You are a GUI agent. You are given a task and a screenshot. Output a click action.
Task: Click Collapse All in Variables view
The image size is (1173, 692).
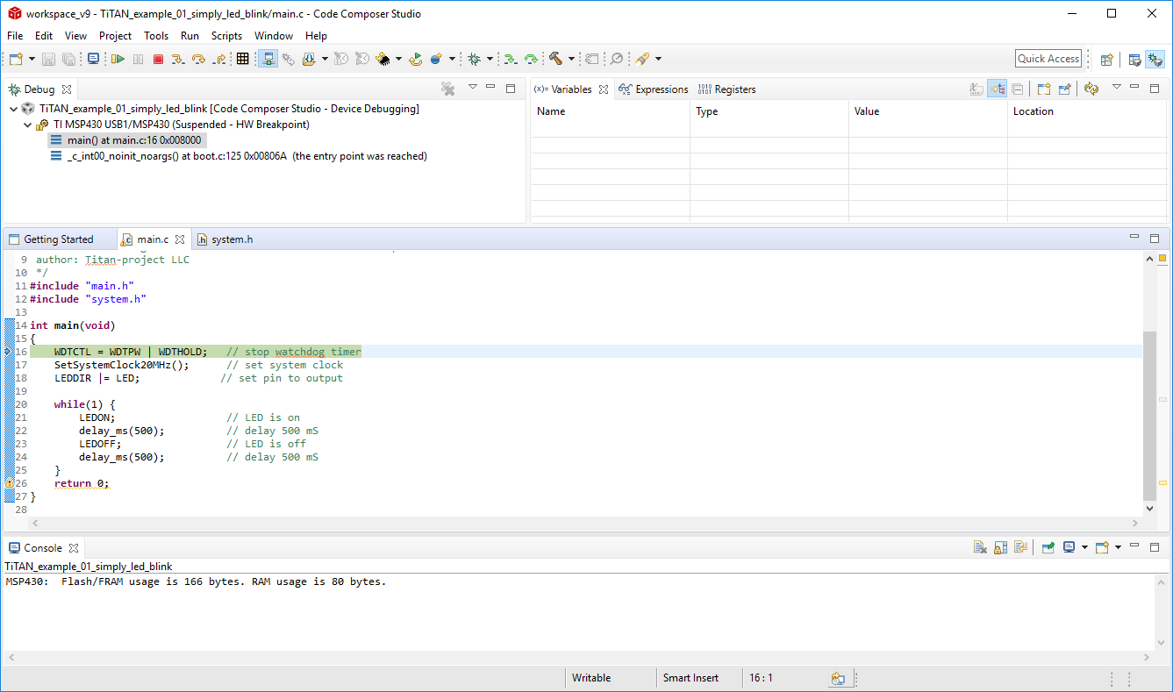tap(1017, 89)
